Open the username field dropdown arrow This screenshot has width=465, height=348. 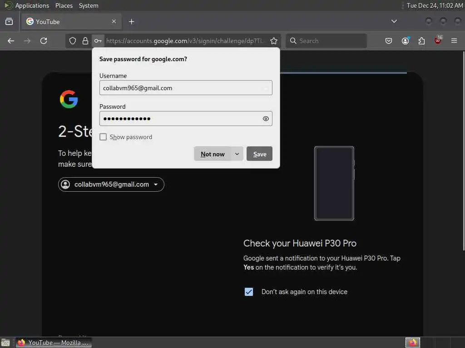tap(266, 88)
